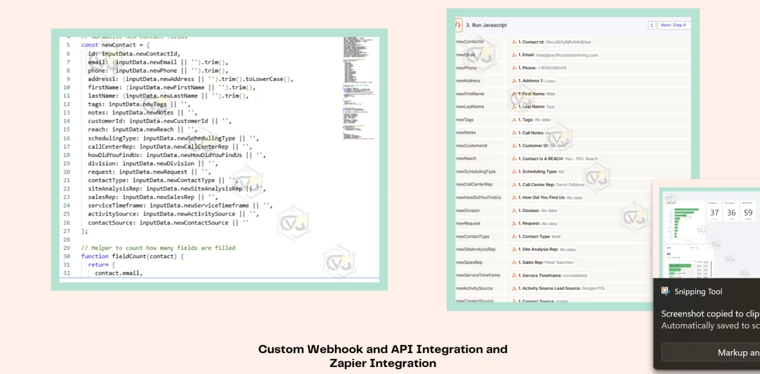The width and height of the screenshot is (760, 374).
Task: Click the Run Javascript code step icon
Action: [x=459, y=25]
